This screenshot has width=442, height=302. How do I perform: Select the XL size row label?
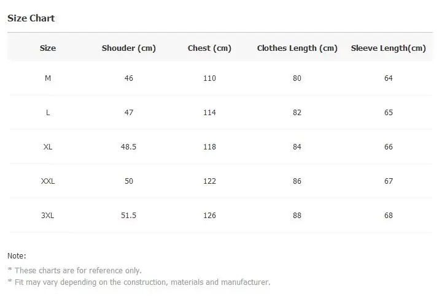(x=48, y=147)
